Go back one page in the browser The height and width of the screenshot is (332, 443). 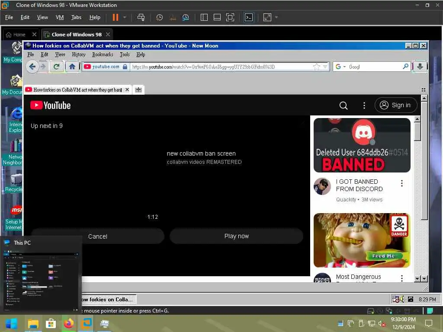pos(32,67)
